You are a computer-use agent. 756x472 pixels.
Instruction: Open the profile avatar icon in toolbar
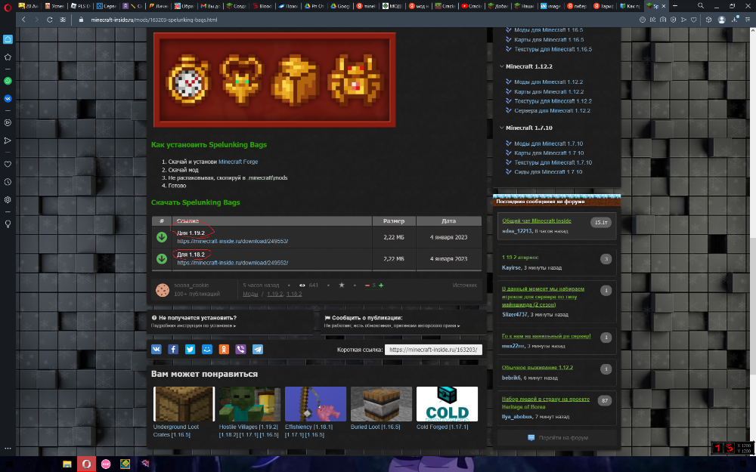[722, 20]
